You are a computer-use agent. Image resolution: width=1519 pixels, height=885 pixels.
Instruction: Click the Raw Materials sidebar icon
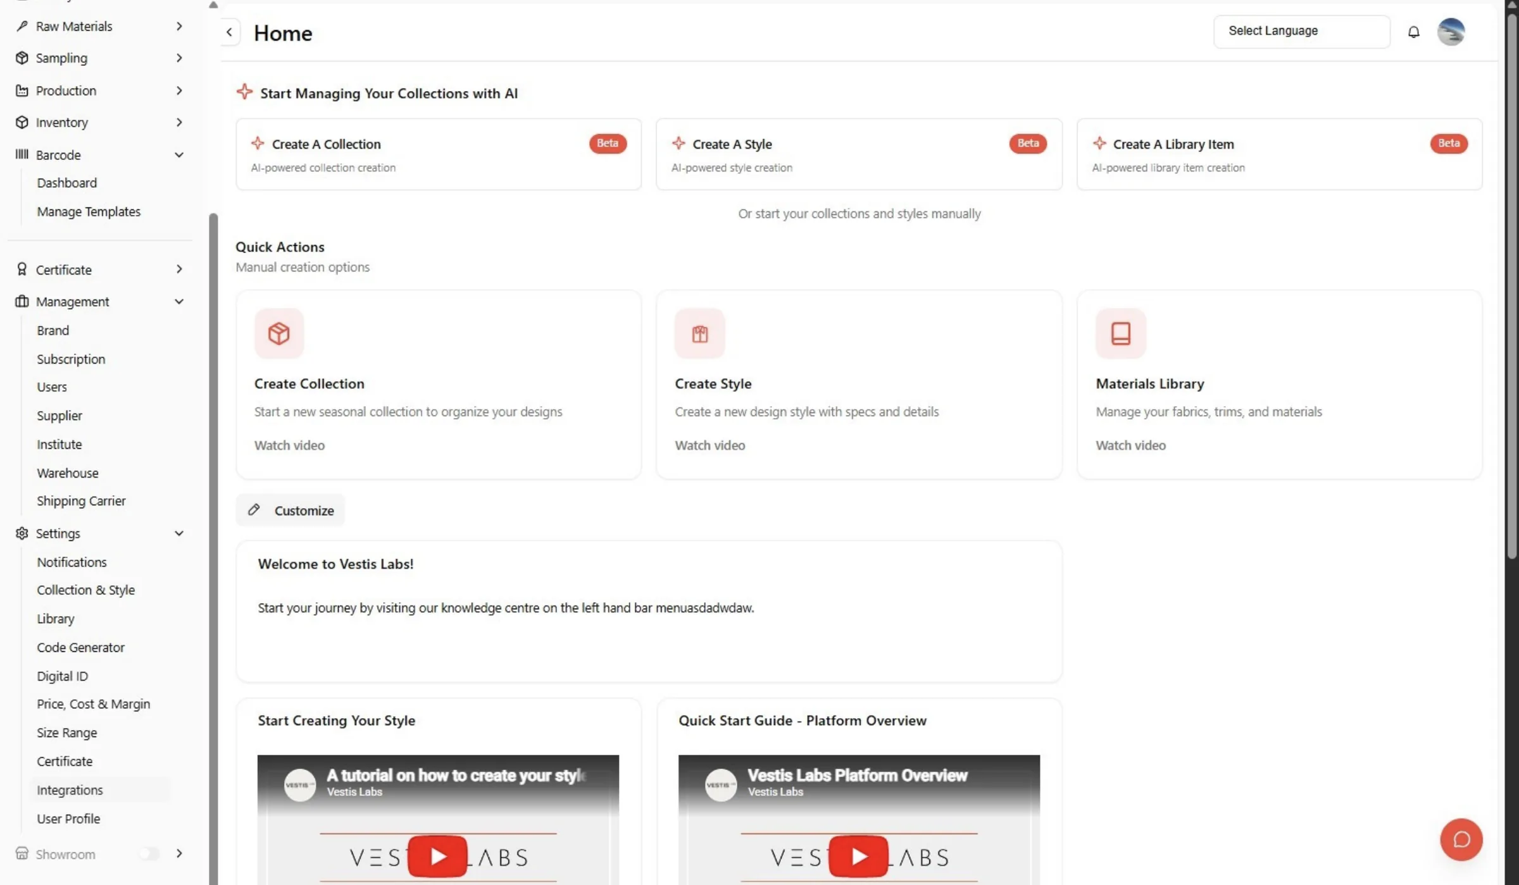pos(22,26)
